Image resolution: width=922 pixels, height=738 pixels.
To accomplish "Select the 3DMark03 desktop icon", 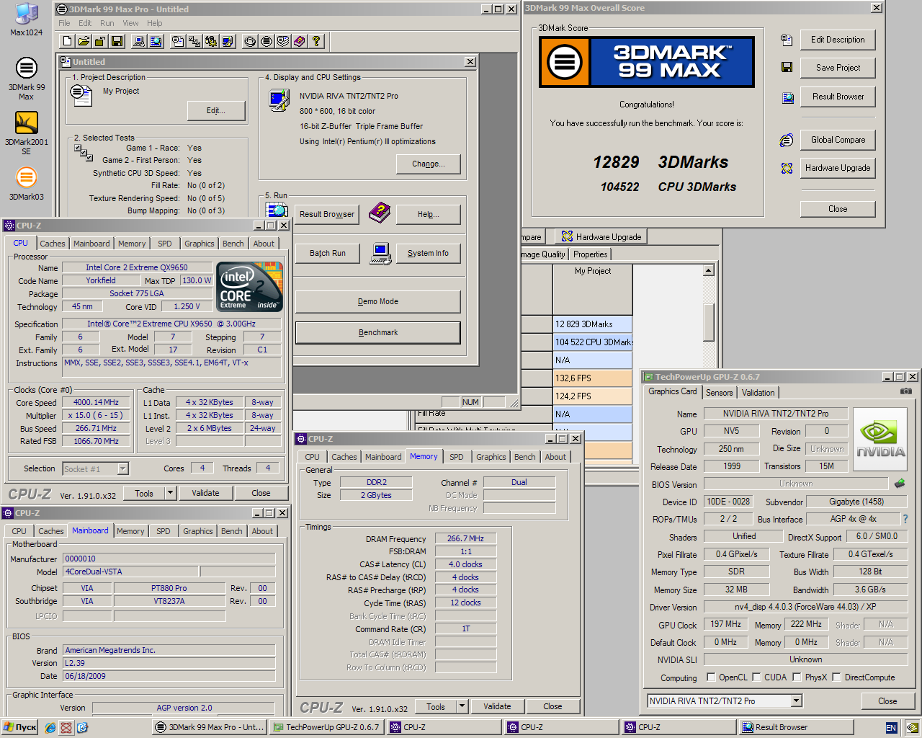I will pos(26,184).
